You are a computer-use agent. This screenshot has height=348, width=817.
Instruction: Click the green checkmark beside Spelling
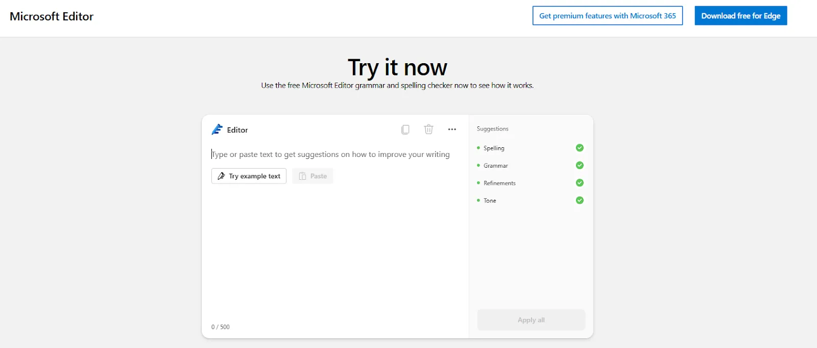(580, 148)
